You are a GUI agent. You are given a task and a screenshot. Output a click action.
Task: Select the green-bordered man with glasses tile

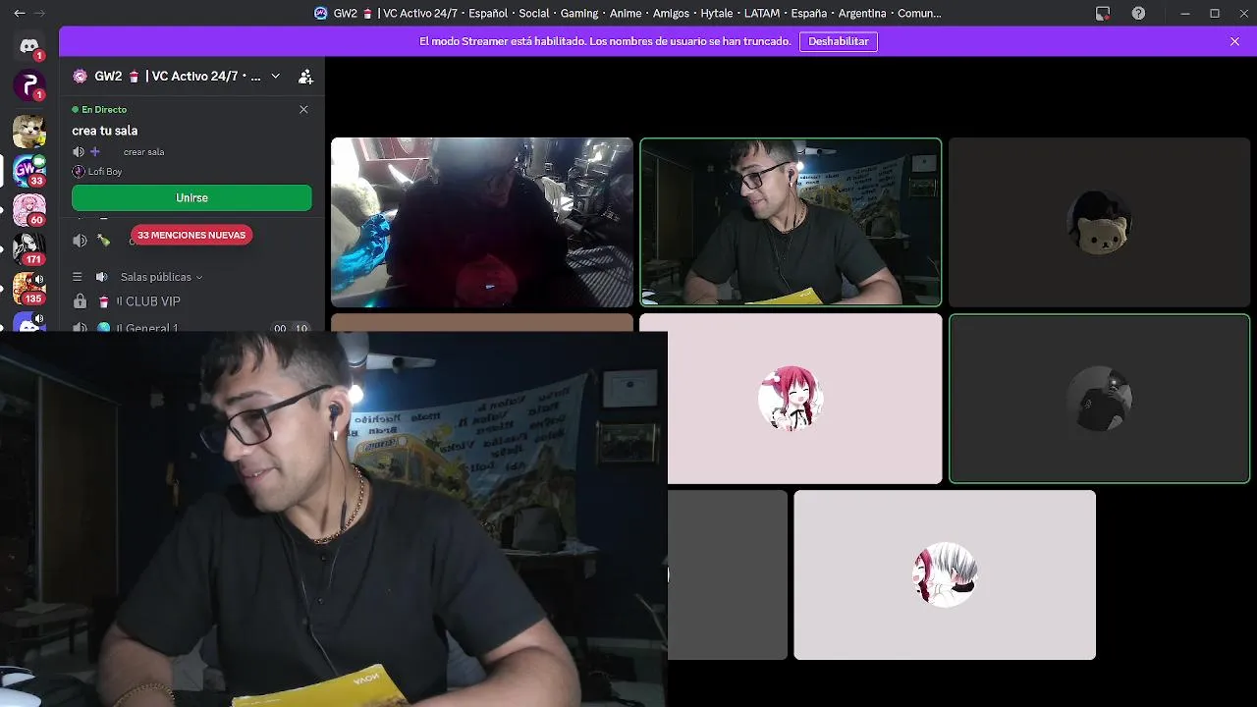point(791,222)
